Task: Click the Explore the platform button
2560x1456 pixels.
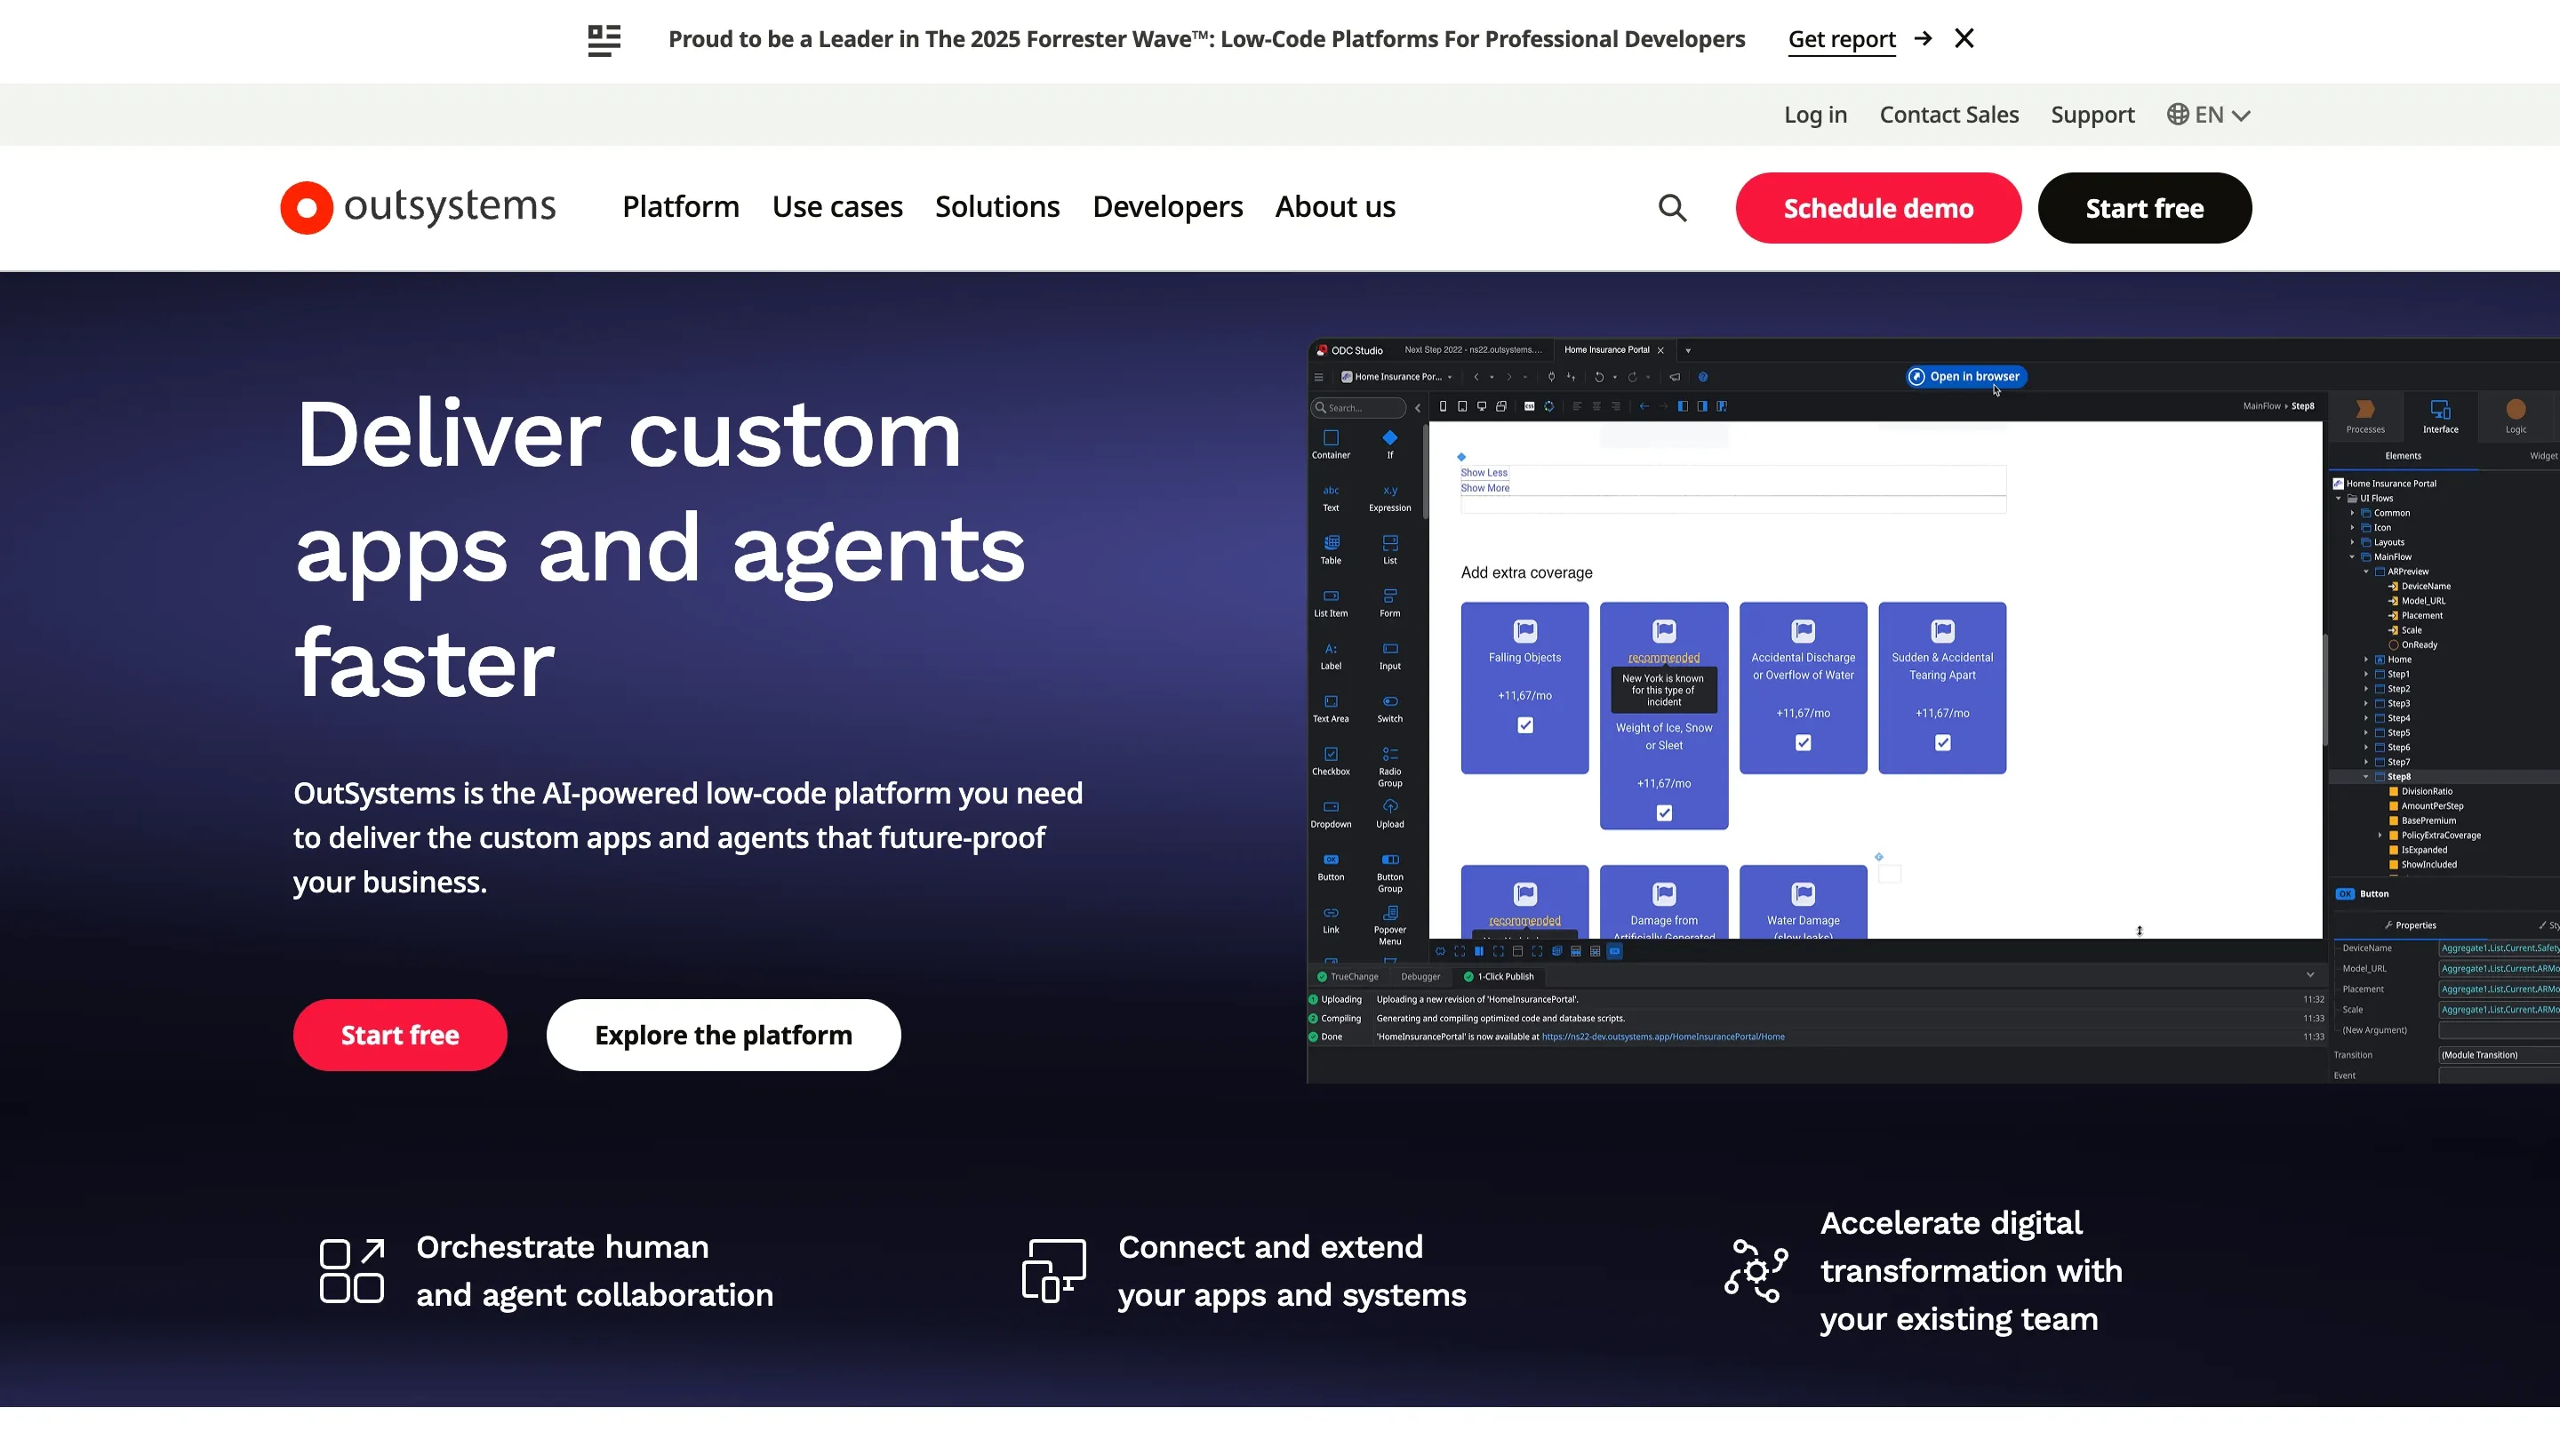Action: coord(723,1034)
